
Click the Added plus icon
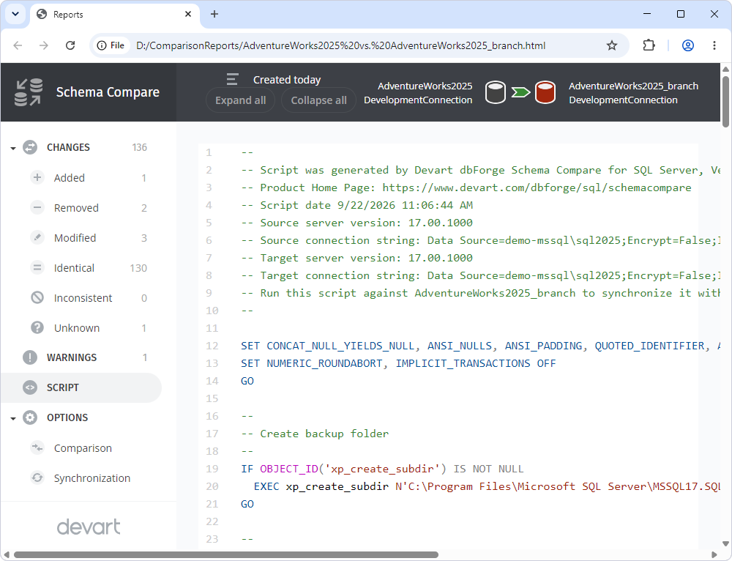(37, 177)
